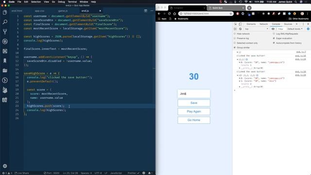Click the live expression eye icon in console
Viewport: 311px width, 175px height.
point(273,29)
